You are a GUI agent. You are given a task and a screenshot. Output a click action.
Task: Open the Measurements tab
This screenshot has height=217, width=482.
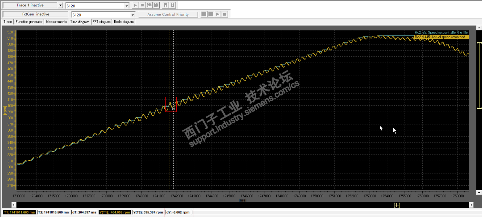click(56, 22)
